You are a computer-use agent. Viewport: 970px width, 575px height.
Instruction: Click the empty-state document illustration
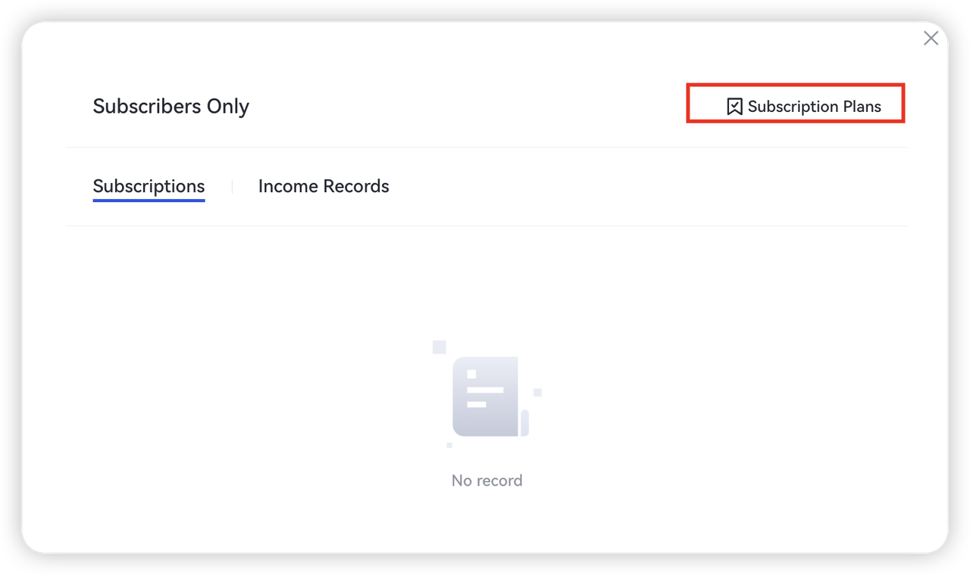click(x=486, y=396)
